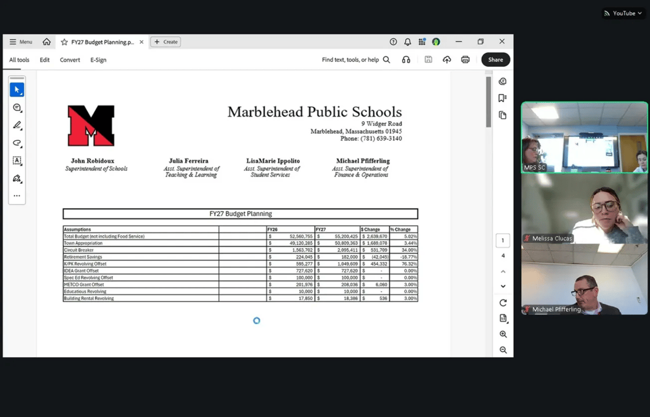The image size is (650, 417).
Task: Click the Create button
Action: pos(165,42)
